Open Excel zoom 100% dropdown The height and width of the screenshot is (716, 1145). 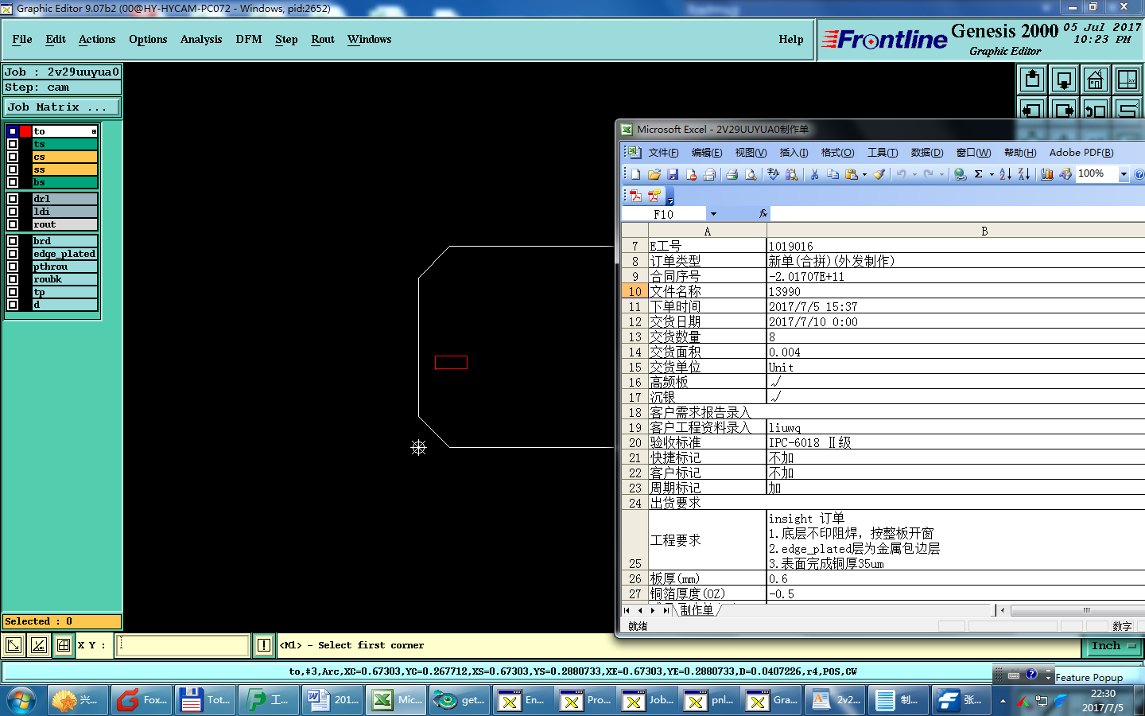click(1124, 174)
